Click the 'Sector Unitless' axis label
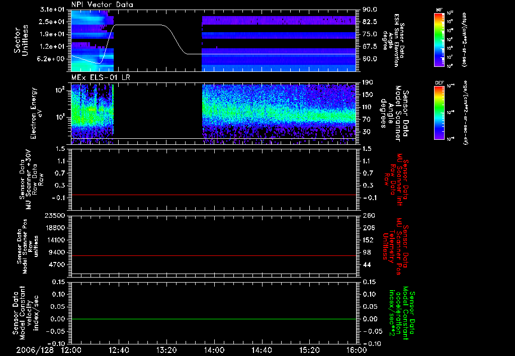Image resolution: width=515 pixels, height=356 pixels. 21,40
